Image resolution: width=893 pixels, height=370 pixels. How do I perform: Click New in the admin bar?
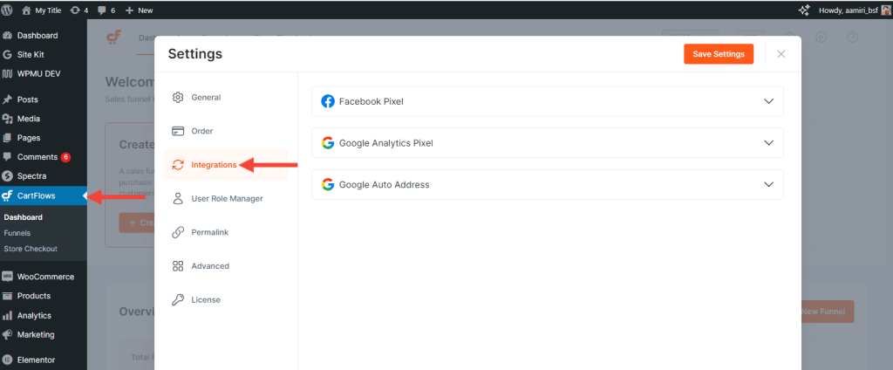tap(139, 10)
